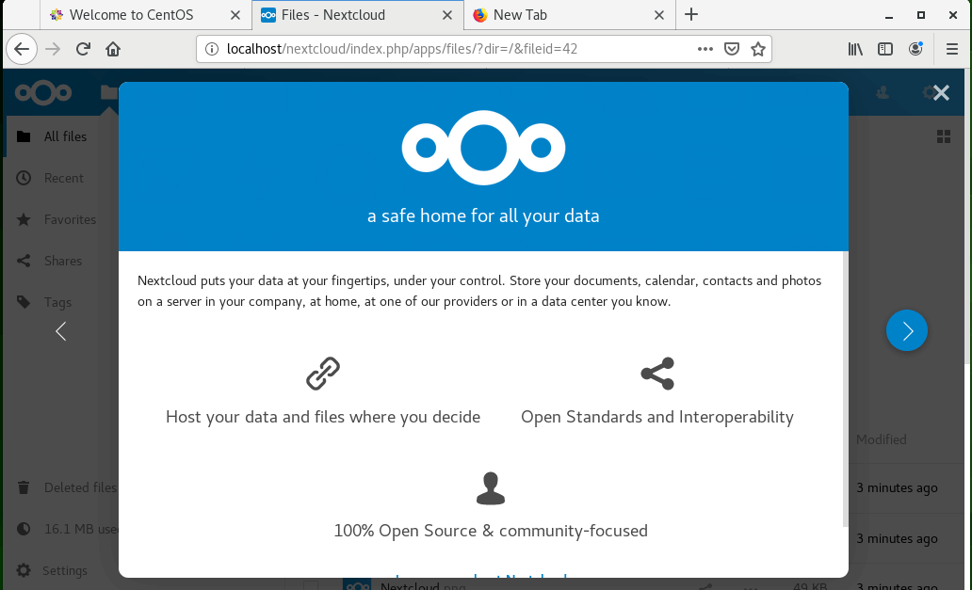Open page actions menu in address bar

705,49
